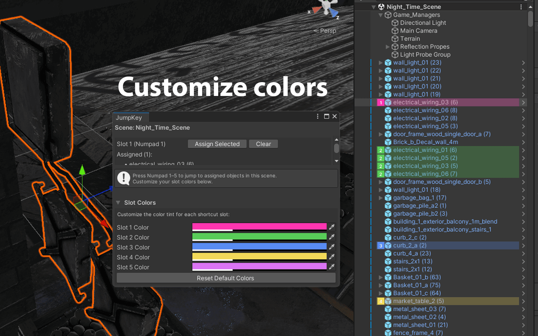Click the Unity icon beside Night_Time_Scene
Viewport: 538px width, 336px height.
[381, 7]
